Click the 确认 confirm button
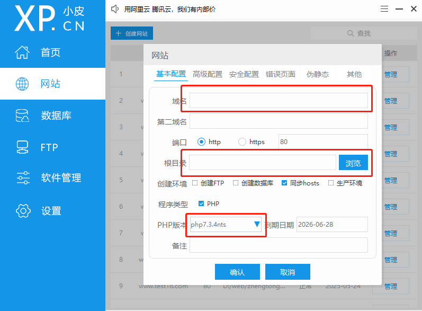 tap(237, 272)
